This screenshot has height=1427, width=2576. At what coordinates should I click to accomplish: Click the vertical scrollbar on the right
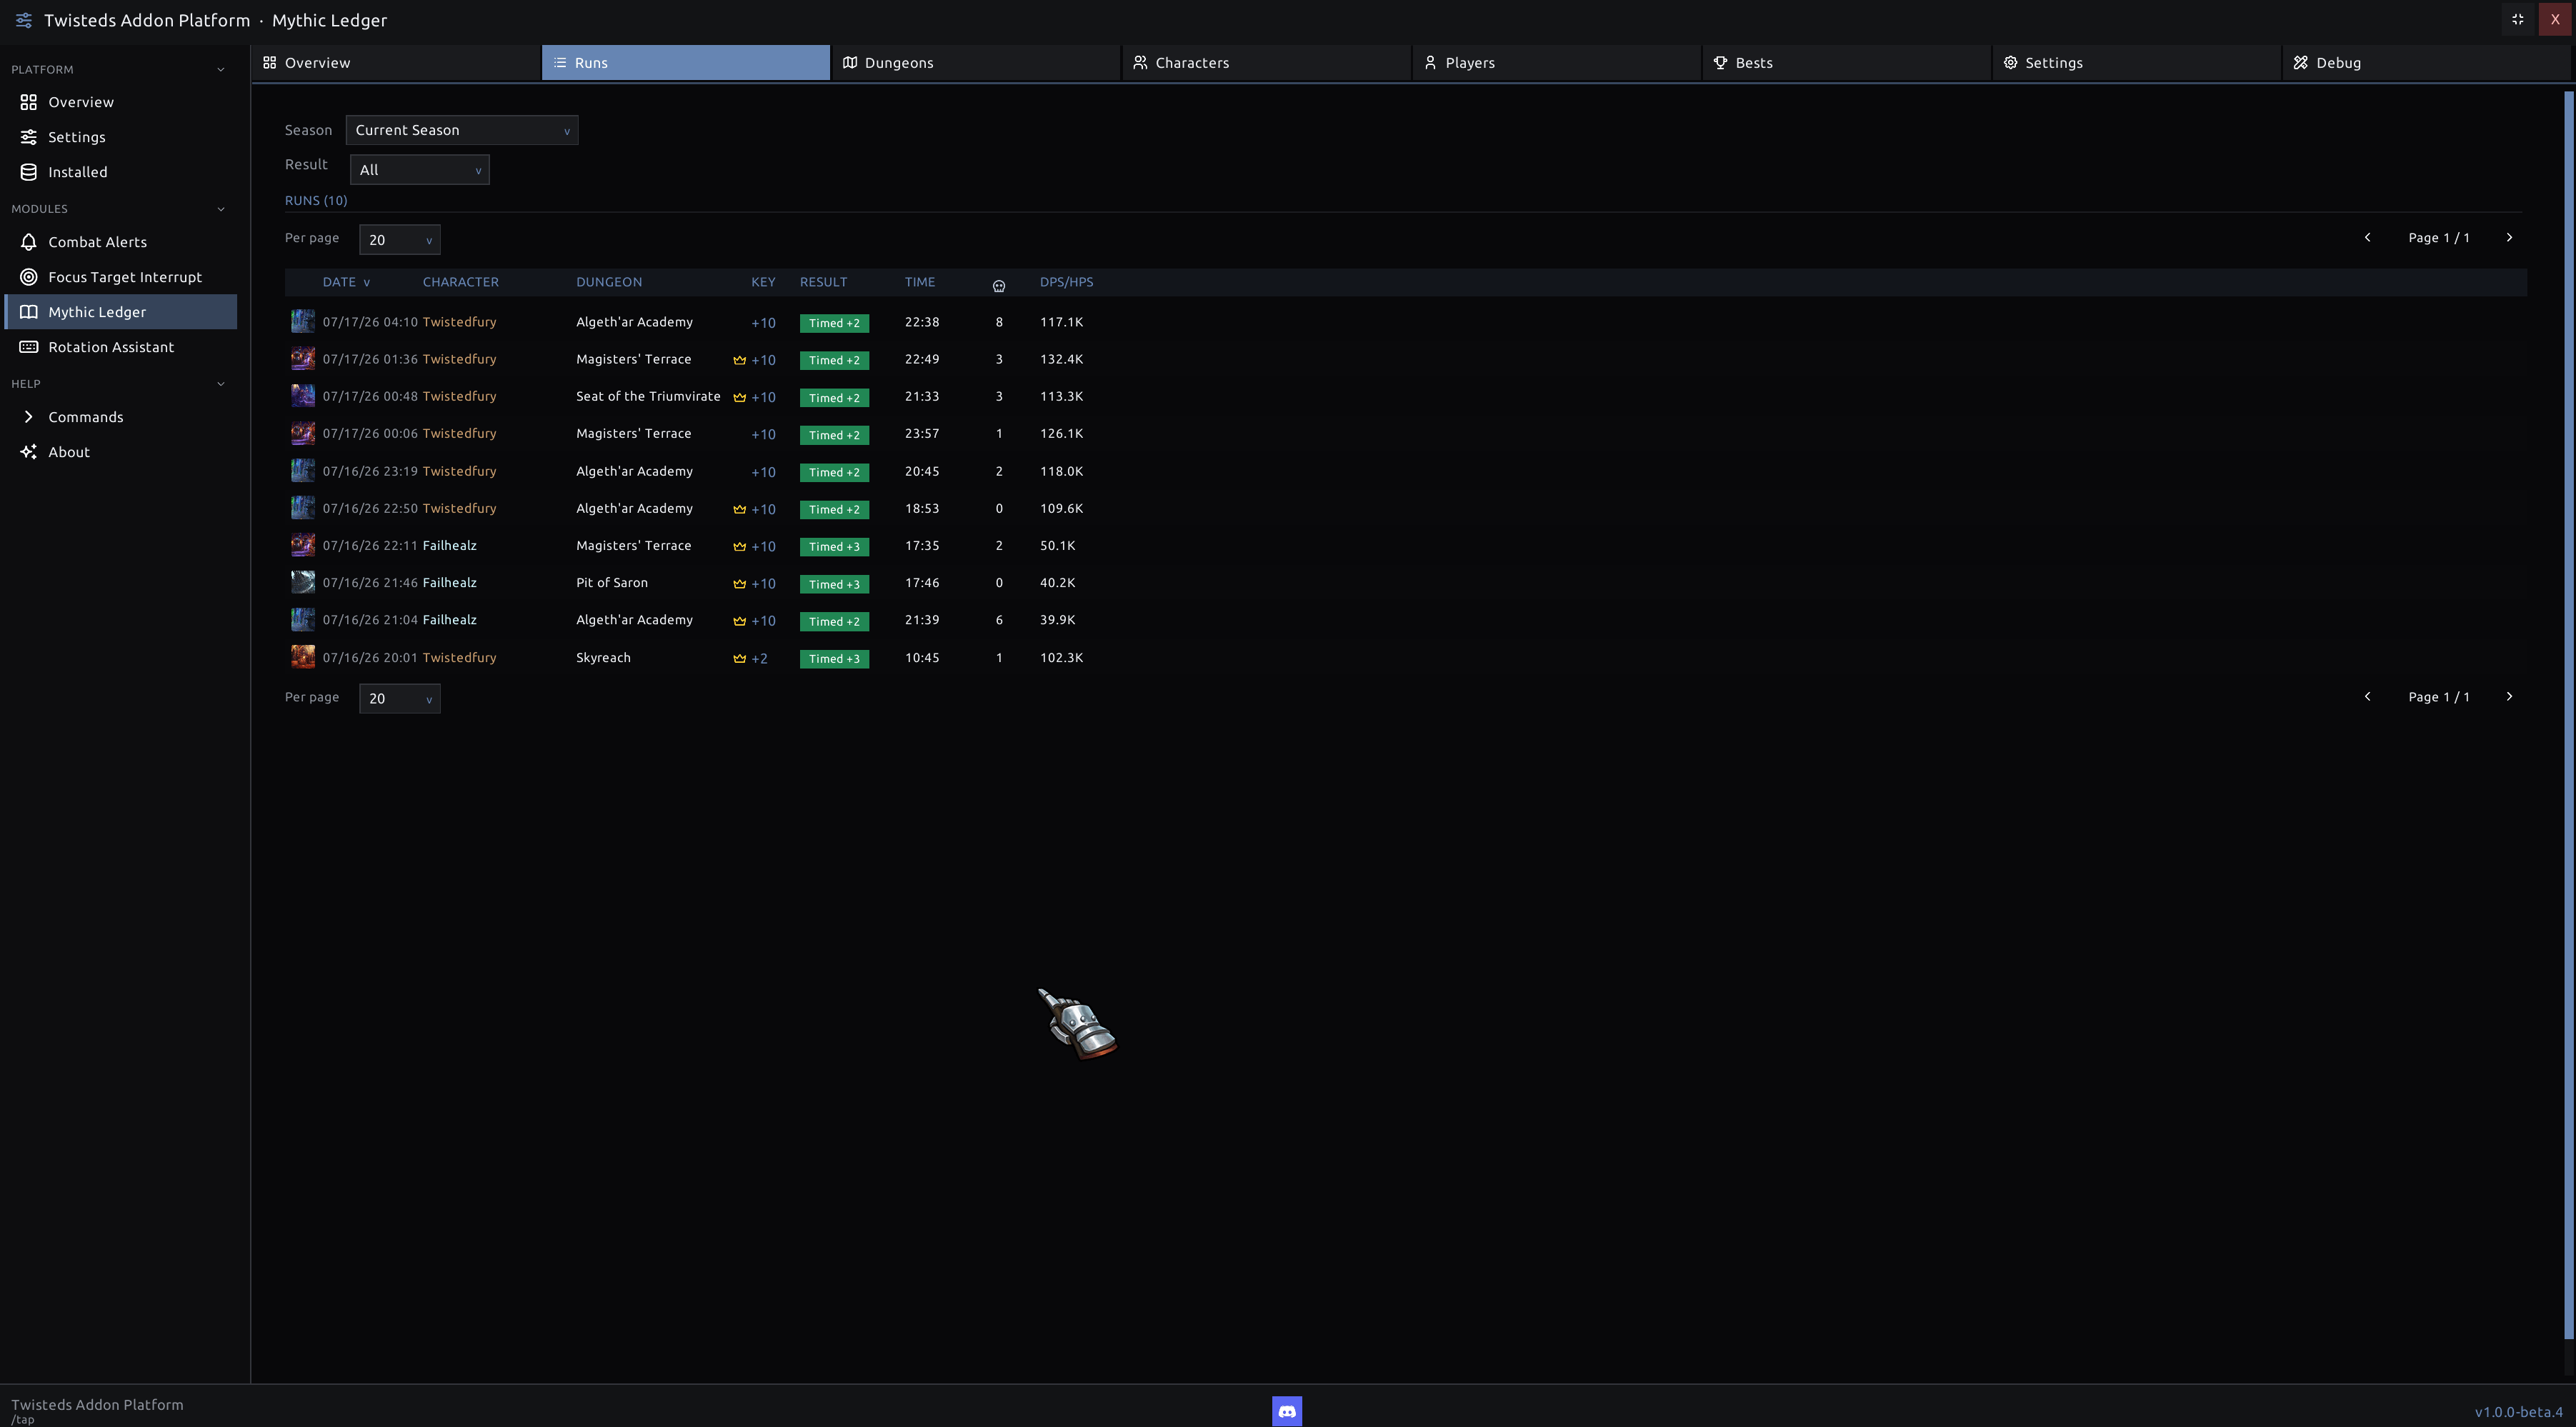[2568, 715]
